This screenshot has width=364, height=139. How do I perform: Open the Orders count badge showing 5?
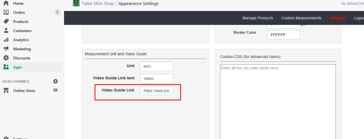click(57, 12)
